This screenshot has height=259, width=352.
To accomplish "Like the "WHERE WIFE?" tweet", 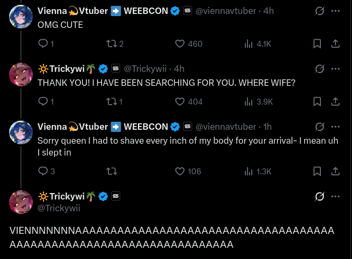I will pyautogui.click(x=181, y=101).
